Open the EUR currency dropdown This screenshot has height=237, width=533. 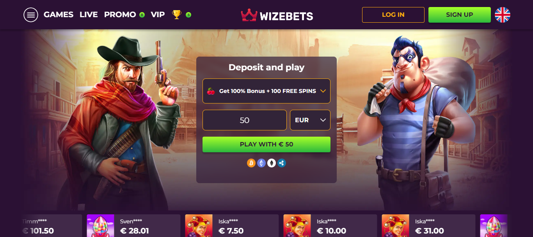pos(310,120)
